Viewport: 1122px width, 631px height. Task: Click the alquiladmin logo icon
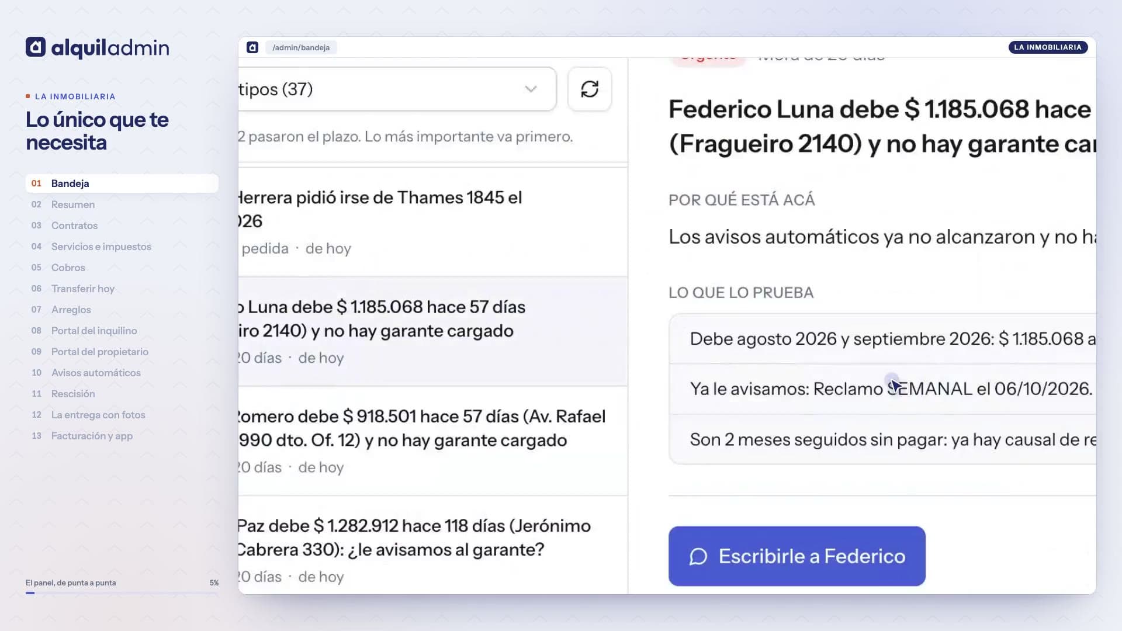pos(36,47)
